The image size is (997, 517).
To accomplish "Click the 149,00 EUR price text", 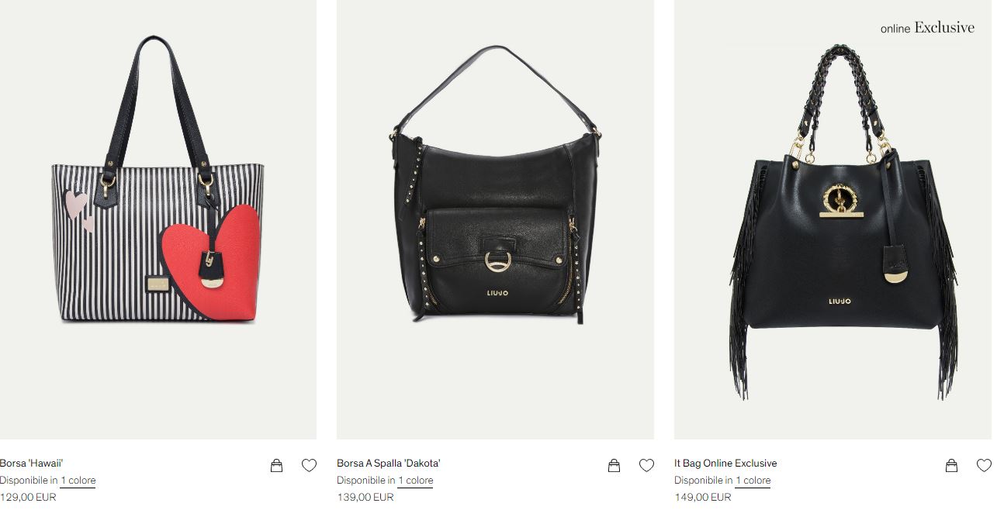I will (703, 498).
